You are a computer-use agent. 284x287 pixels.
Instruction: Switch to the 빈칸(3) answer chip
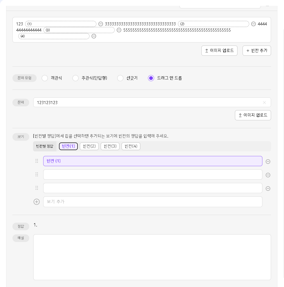point(110,146)
